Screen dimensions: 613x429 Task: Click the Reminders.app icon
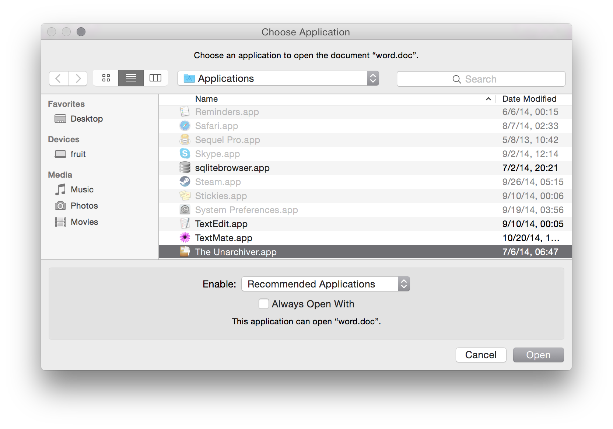coord(185,112)
